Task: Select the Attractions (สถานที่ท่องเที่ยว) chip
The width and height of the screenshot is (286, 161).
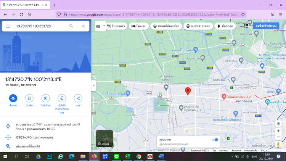Action: pos(166,26)
